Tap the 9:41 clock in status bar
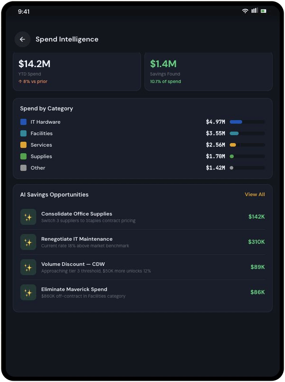The height and width of the screenshot is (382, 285). 24,11
